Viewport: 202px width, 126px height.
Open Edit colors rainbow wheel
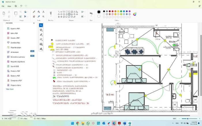coord(135,14)
